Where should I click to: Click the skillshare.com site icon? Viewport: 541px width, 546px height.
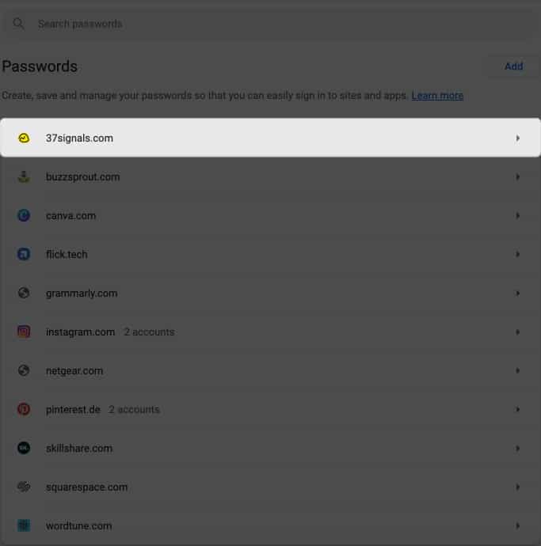coord(24,449)
